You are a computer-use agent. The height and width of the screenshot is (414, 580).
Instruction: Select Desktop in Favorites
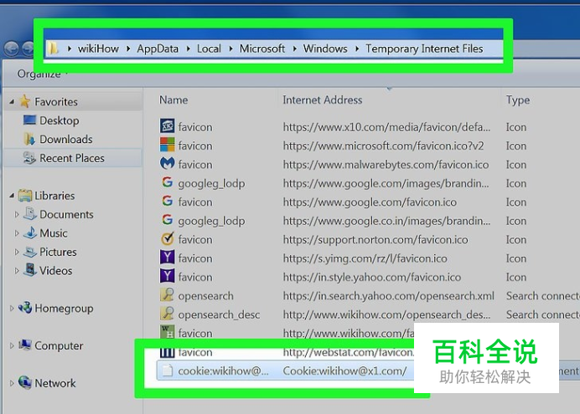pyautogui.click(x=60, y=120)
